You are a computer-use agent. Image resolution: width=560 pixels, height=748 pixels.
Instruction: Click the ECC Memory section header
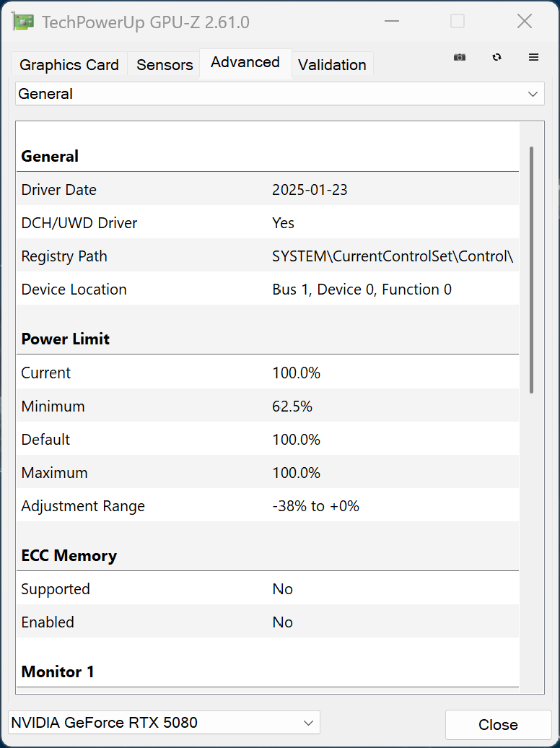point(69,556)
